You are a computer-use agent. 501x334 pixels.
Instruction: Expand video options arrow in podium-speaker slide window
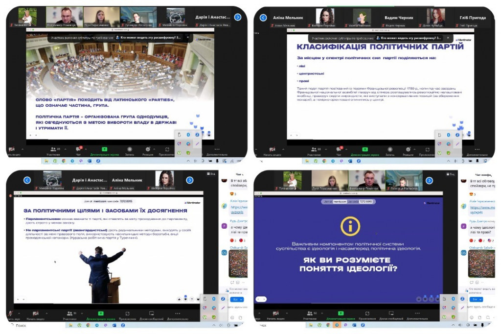pyautogui.click(x=46, y=313)
